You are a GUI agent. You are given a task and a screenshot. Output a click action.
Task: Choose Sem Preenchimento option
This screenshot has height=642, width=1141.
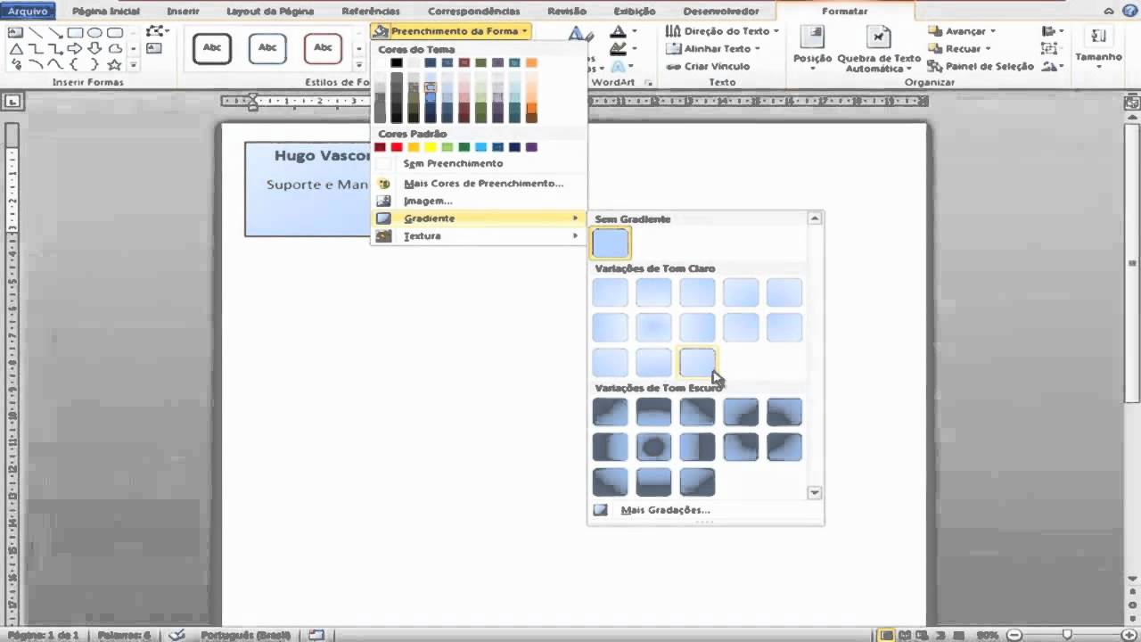pyautogui.click(x=479, y=164)
